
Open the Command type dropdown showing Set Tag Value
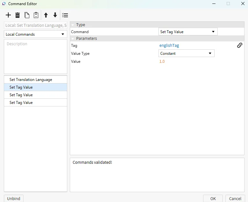coord(188,32)
